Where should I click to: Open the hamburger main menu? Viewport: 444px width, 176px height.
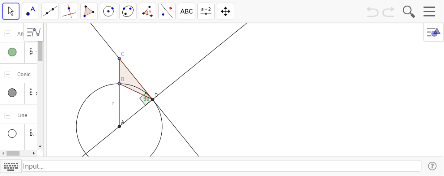pos(429,12)
